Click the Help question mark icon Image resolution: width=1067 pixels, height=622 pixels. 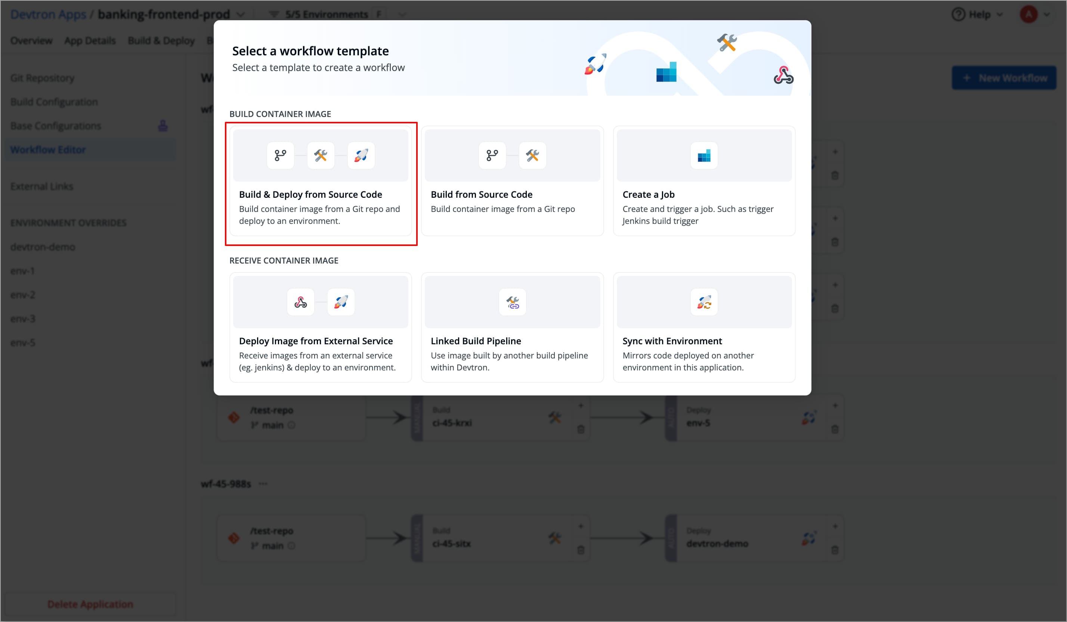[958, 14]
